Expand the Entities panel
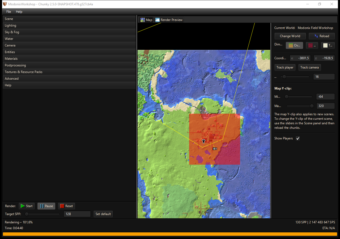This screenshot has height=239, width=340. 69,52
